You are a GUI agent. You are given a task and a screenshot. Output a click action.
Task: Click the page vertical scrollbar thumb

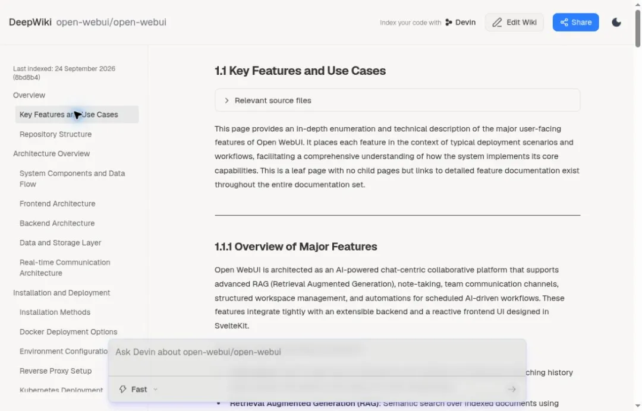[637, 29]
